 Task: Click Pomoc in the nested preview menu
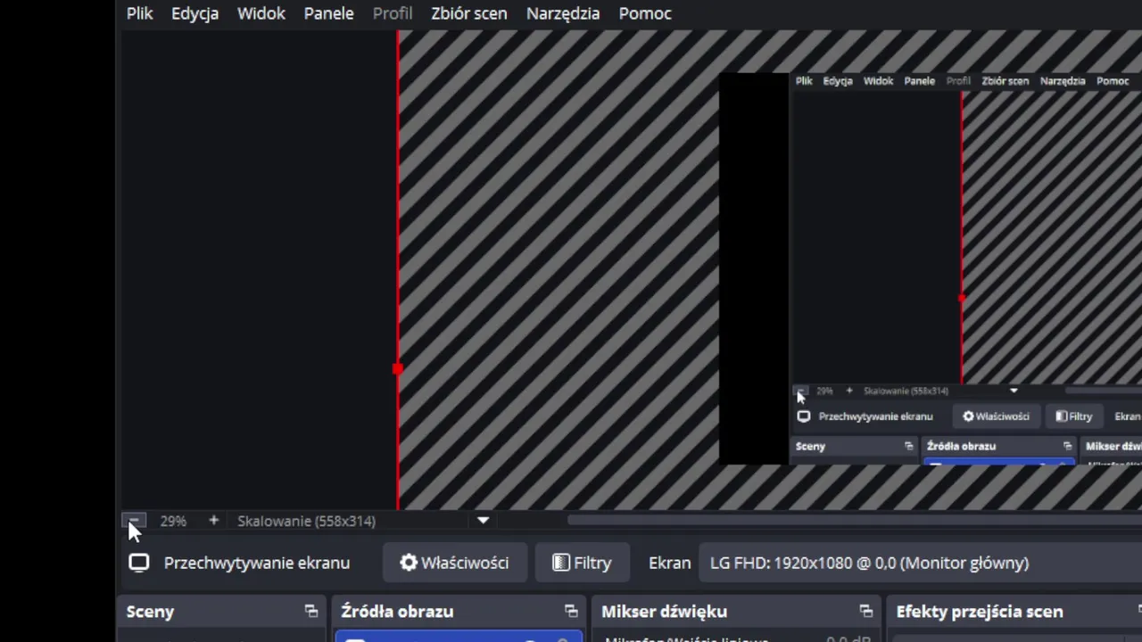(x=1113, y=81)
